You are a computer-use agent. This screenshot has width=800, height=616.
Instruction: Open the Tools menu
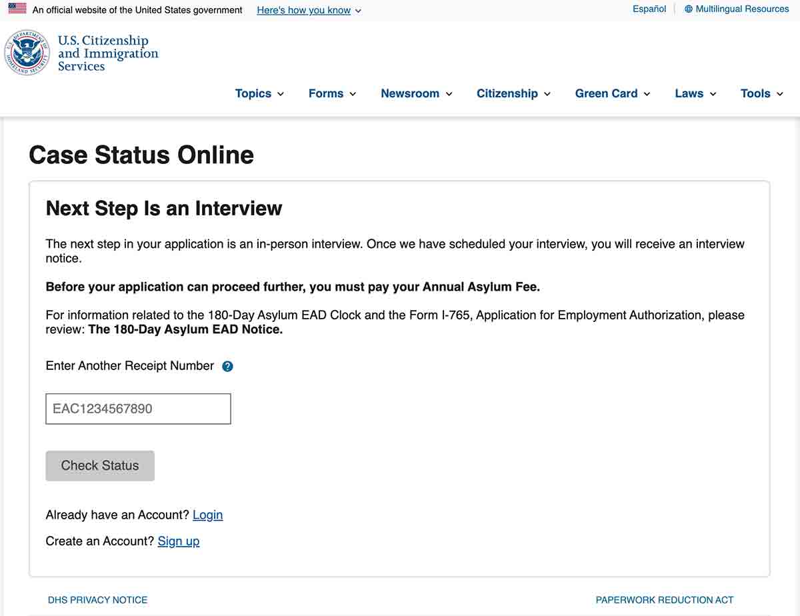point(762,93)
